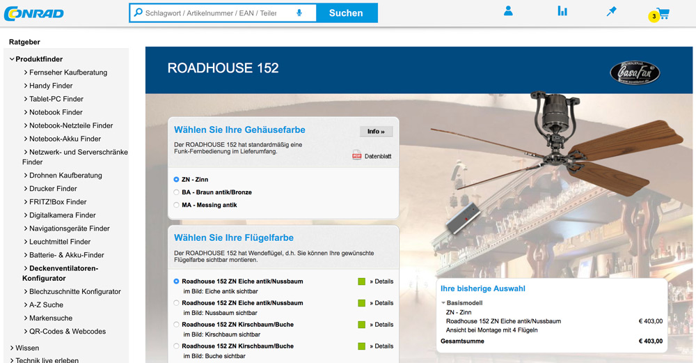696x363 pixels.
Task: Select Eiche antik/Nussbaum with Eiche antik sichtbar
Action: pos(176,281)
